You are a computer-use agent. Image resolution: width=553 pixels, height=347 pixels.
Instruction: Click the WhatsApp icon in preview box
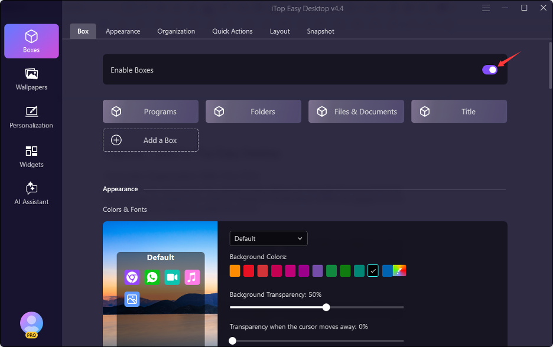pyautogui.click(x=152, y=277)
